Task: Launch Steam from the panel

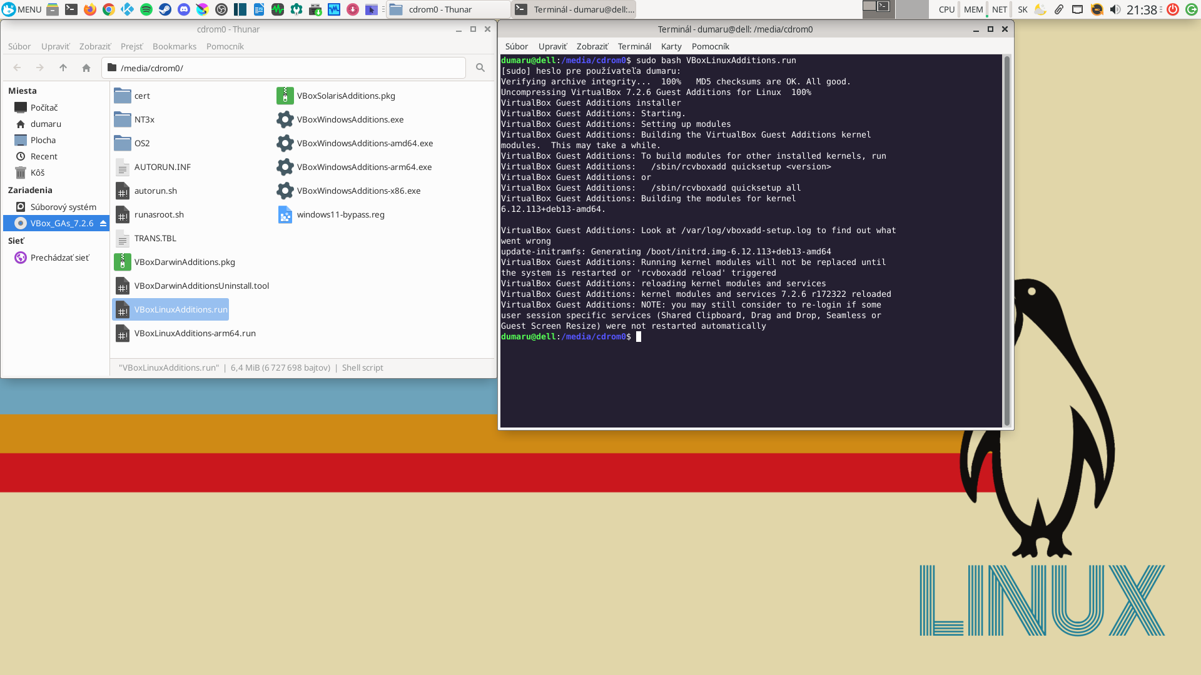Action: coord(165,9)
